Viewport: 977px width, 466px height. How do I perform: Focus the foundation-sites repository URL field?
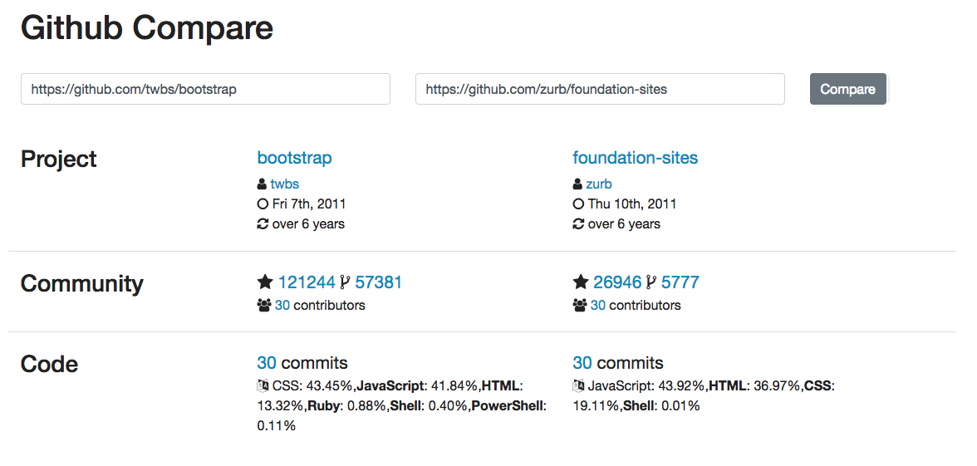[600, 89]
